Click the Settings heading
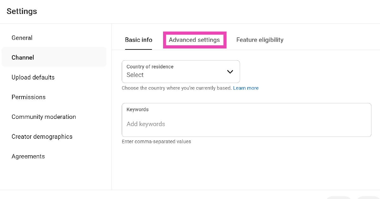Screen dimensions: 380x199 point(22,11)
